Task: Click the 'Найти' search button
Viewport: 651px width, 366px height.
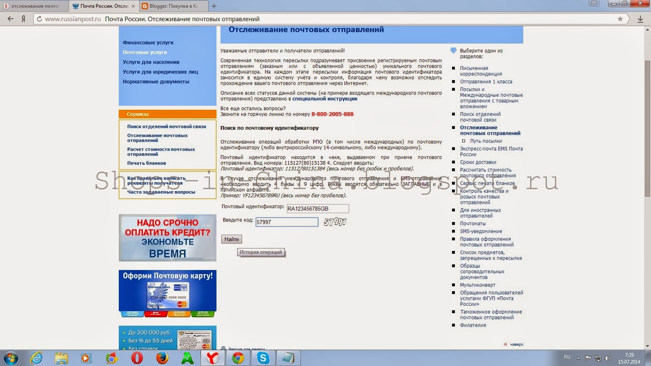Action: point(232,239)
